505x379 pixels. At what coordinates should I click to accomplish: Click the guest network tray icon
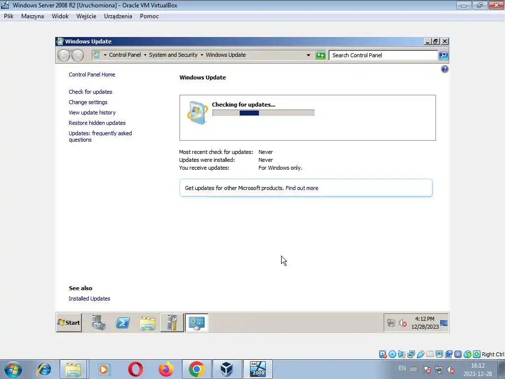point(391,323)
